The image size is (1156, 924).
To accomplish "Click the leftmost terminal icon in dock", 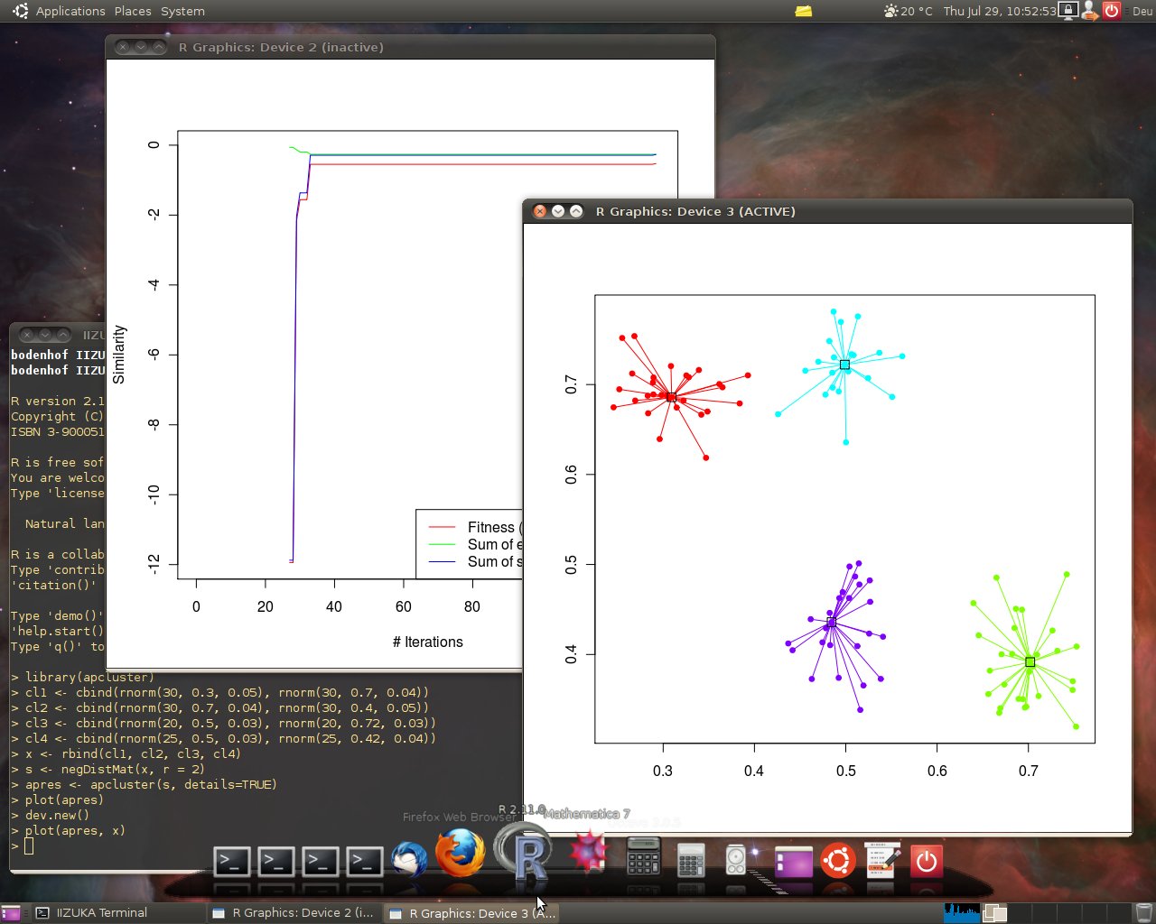I will point(231,862).
